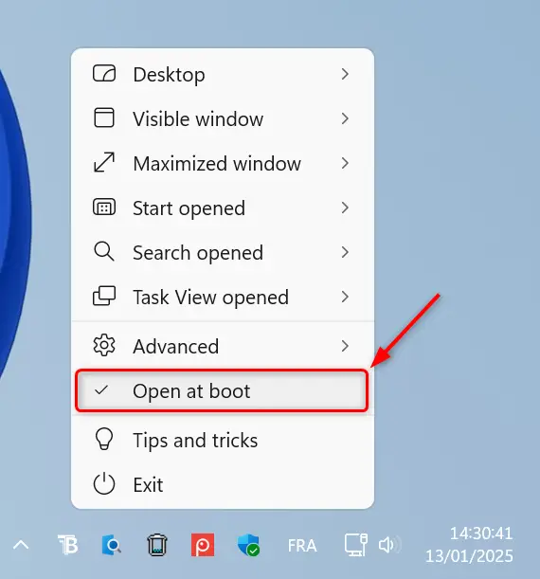Click the Exit power icon
This screenshot has height=579, width=540.
pyautogui.click(x=104, y=483)
